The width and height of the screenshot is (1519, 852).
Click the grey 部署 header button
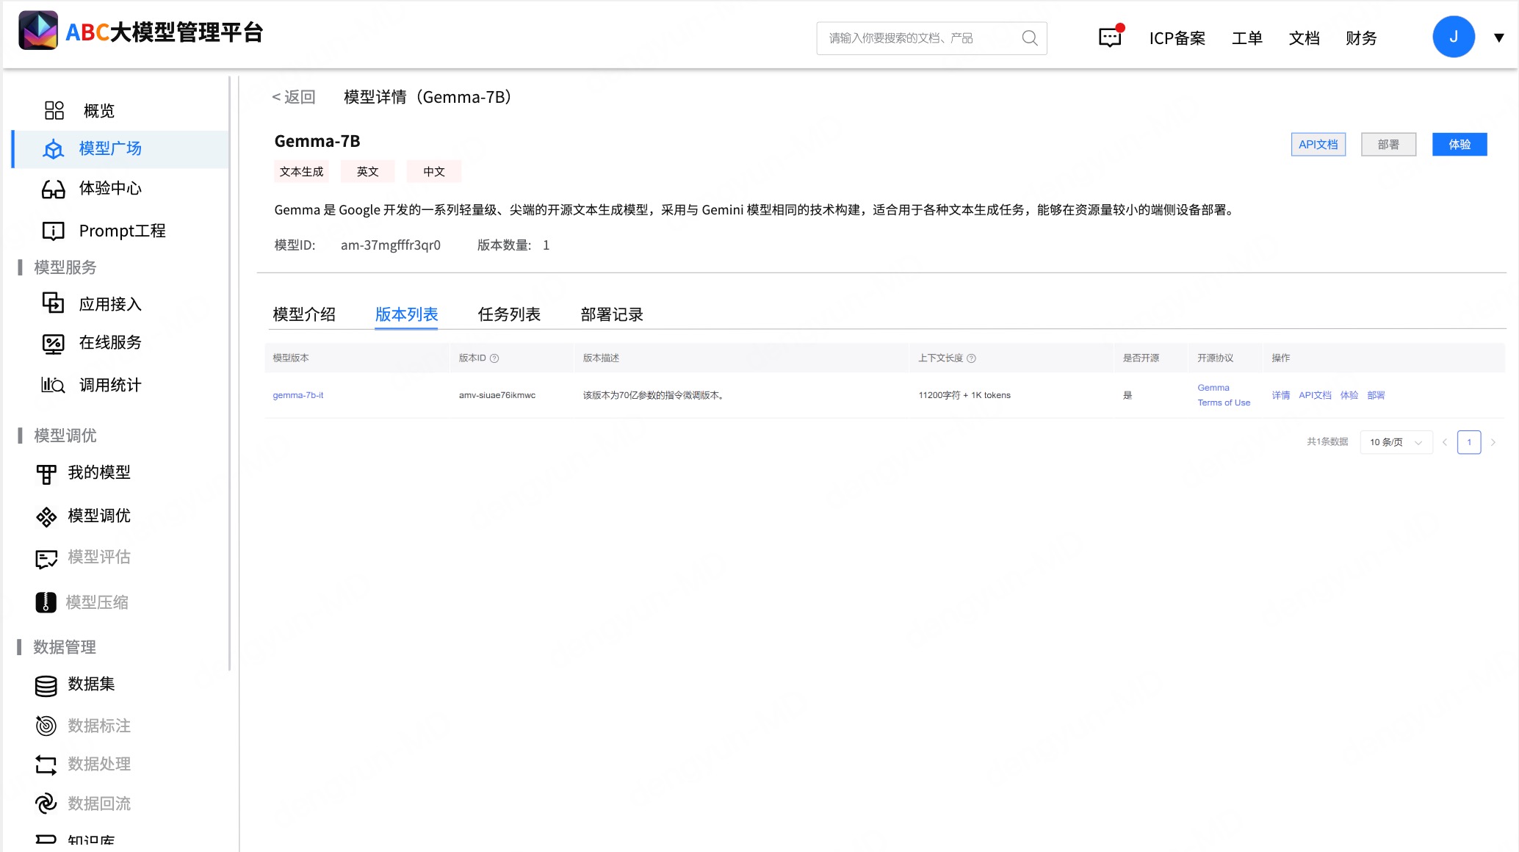tap(1388, 145)
